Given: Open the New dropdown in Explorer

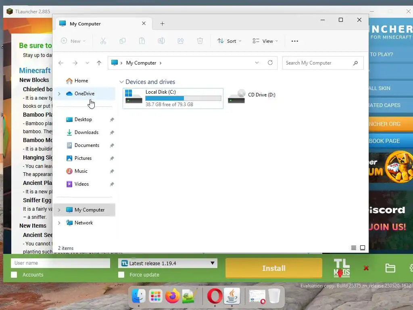Looking at the screenshot, I should coord(73,41).
